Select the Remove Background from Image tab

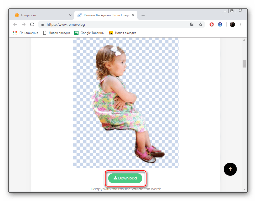[x=106, y=15]
